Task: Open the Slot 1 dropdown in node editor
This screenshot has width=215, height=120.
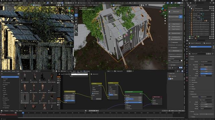Action: point(110,71)
